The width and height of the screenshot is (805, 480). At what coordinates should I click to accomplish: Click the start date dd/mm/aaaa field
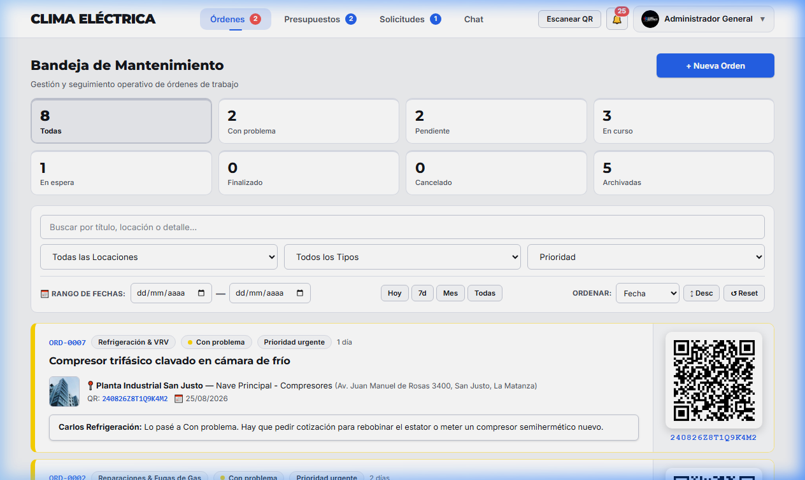(x=171, y=293)
